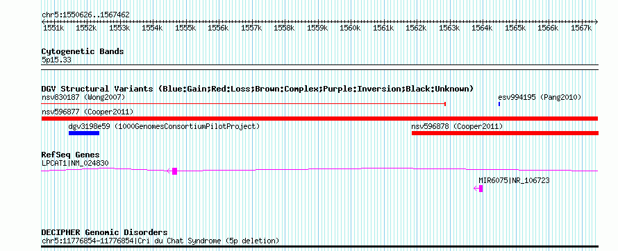Click the 5p15.33 band label
Viewport: 618px width, 251px height.
56,60
